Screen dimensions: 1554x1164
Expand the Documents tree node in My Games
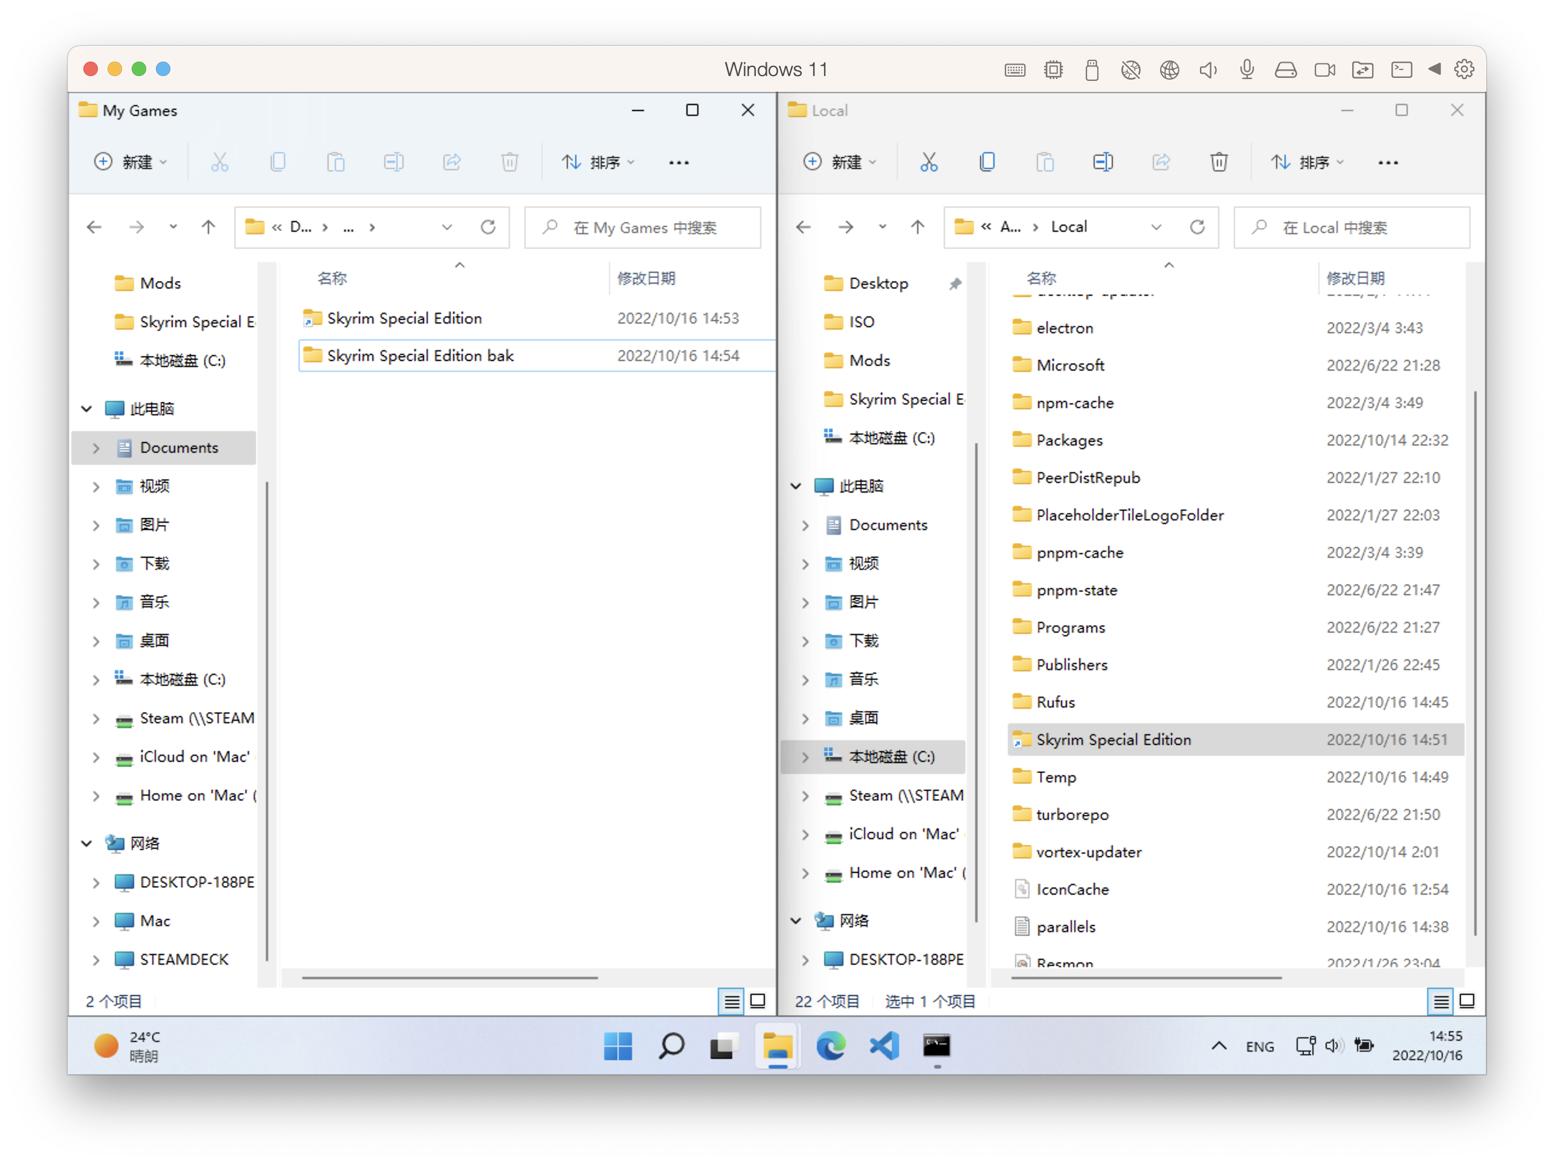click(x=96, y=448)
